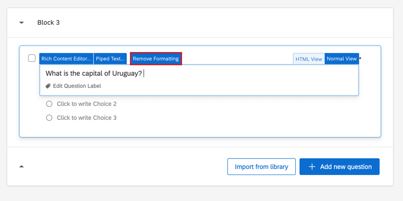Switch to HTML View tab
This screenshot has height=201, width=403.
click(x=309, y=59)
